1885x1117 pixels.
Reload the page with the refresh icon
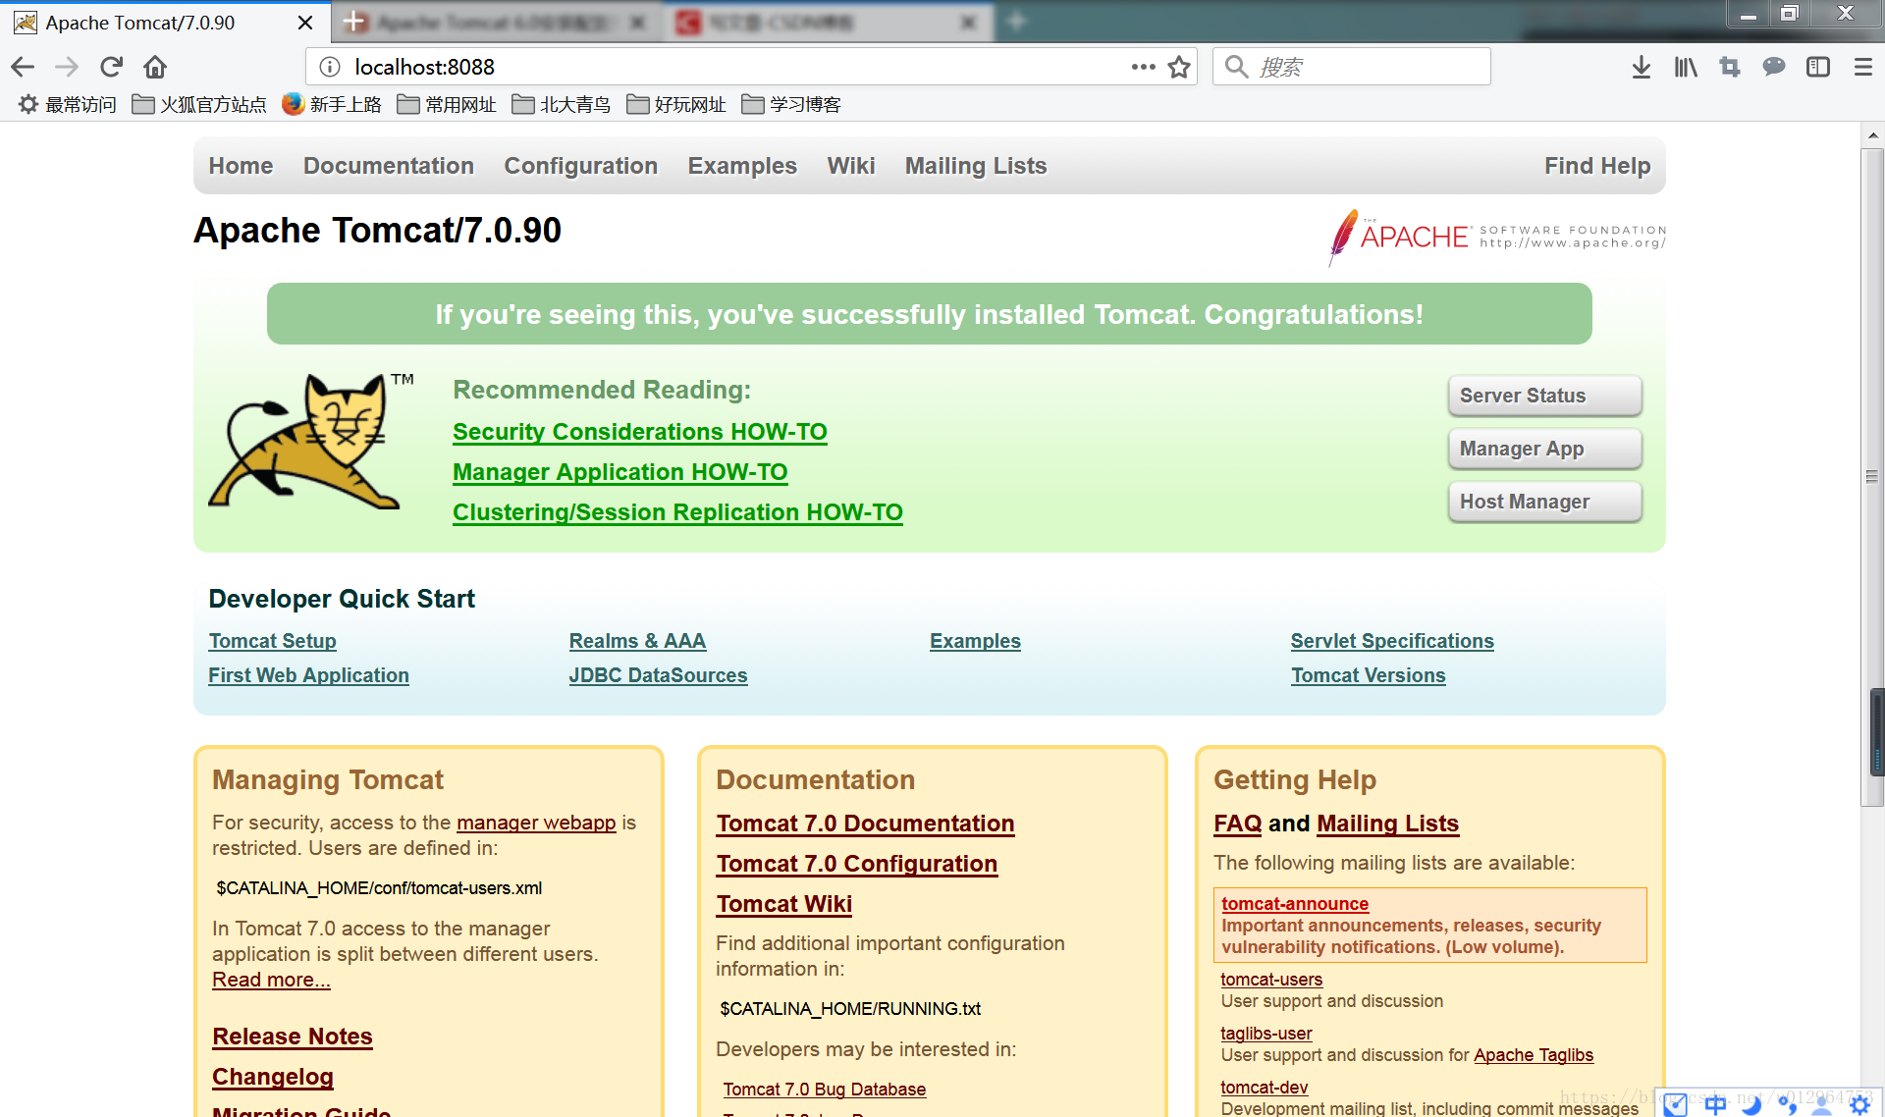111,67
